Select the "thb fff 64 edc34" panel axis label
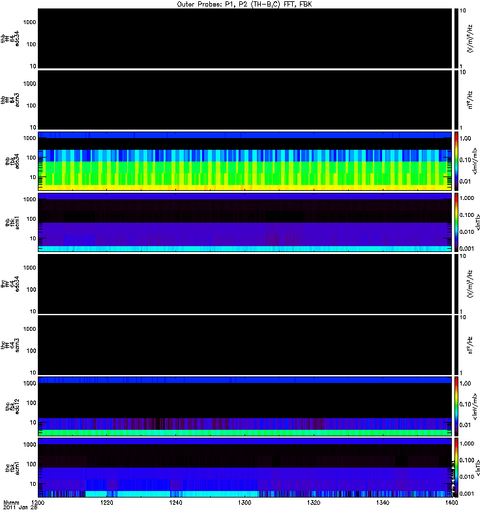Viewport: 489px width, 521px height. coord(10,38)
